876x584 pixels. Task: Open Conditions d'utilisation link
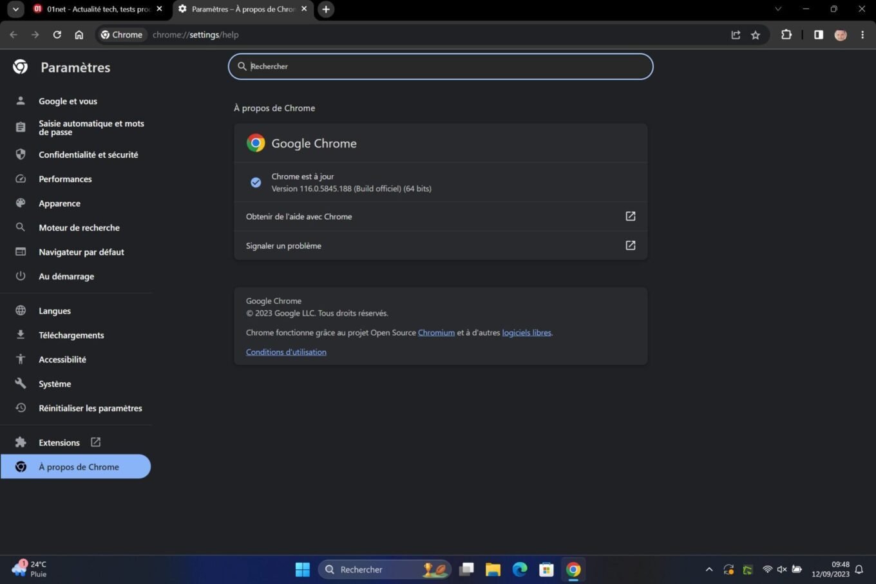[286, 352]
